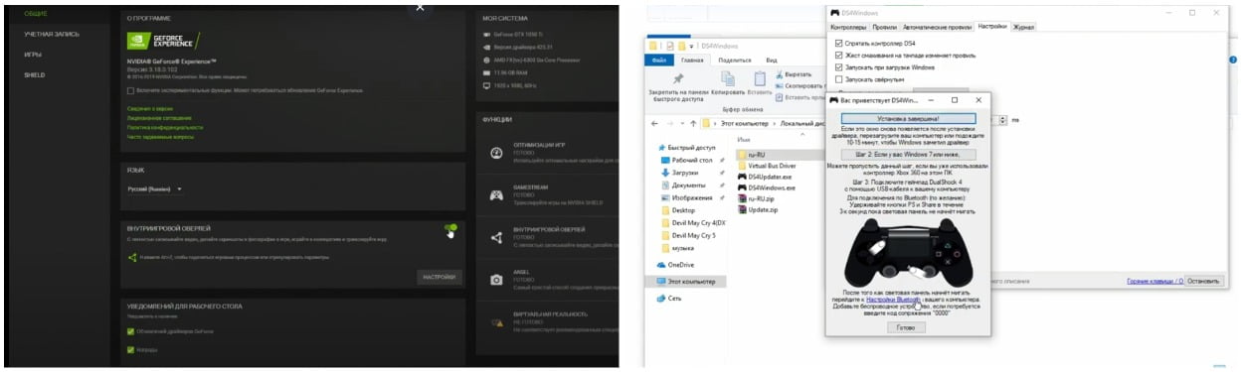The height and width of the screenshot is (372, 1243).
Task: Open the Поделиться ribbon tab
Action: [735, 60]
